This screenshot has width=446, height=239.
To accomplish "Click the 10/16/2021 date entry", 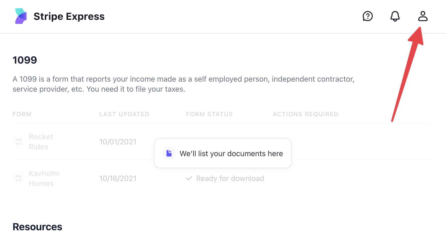I will coord(118,178).
